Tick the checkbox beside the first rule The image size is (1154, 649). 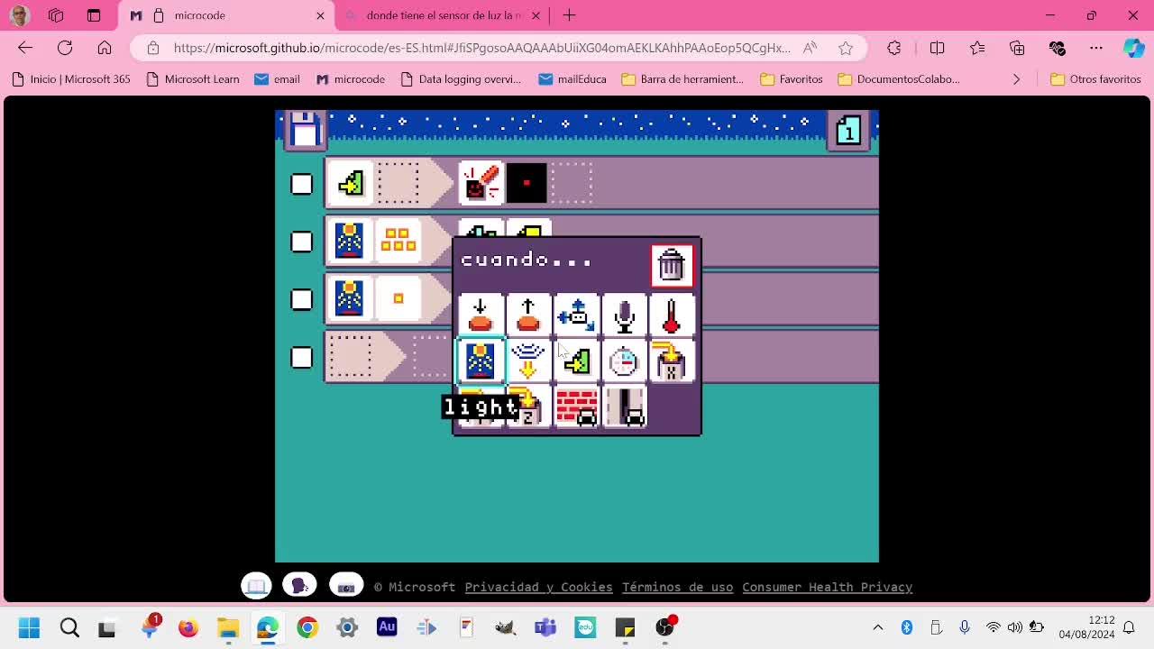[x=301, y=184]
